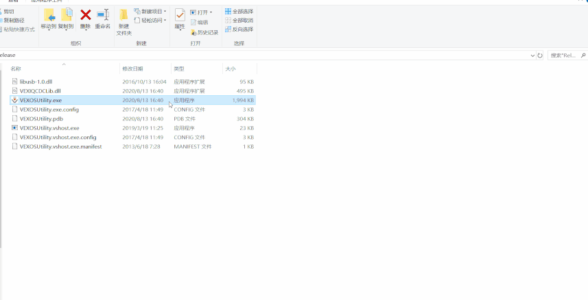Click the date 2019/3/19 11:25
This screenshot has height=300, width=588.
coord(143,127)
